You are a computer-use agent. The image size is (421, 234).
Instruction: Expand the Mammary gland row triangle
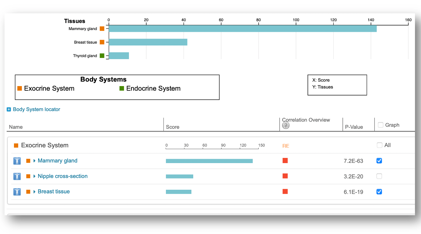pos(35,161)
